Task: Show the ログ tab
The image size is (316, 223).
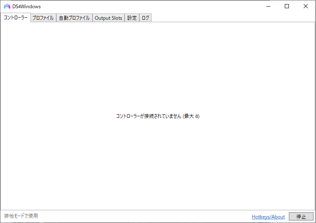Action: point(145,18)
